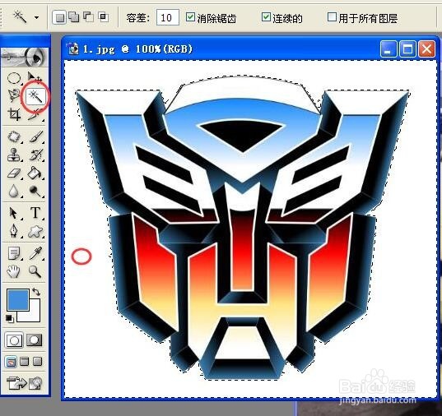Select the Path Selection arrow tool
Image resolution: width=442 pixels, height=416 pixels.
click(x=13, y=213)
